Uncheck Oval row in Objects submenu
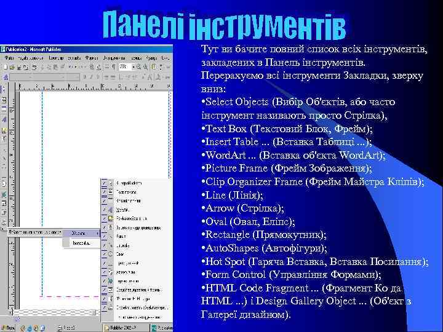The image size is (443, 332). pos(137,254)
